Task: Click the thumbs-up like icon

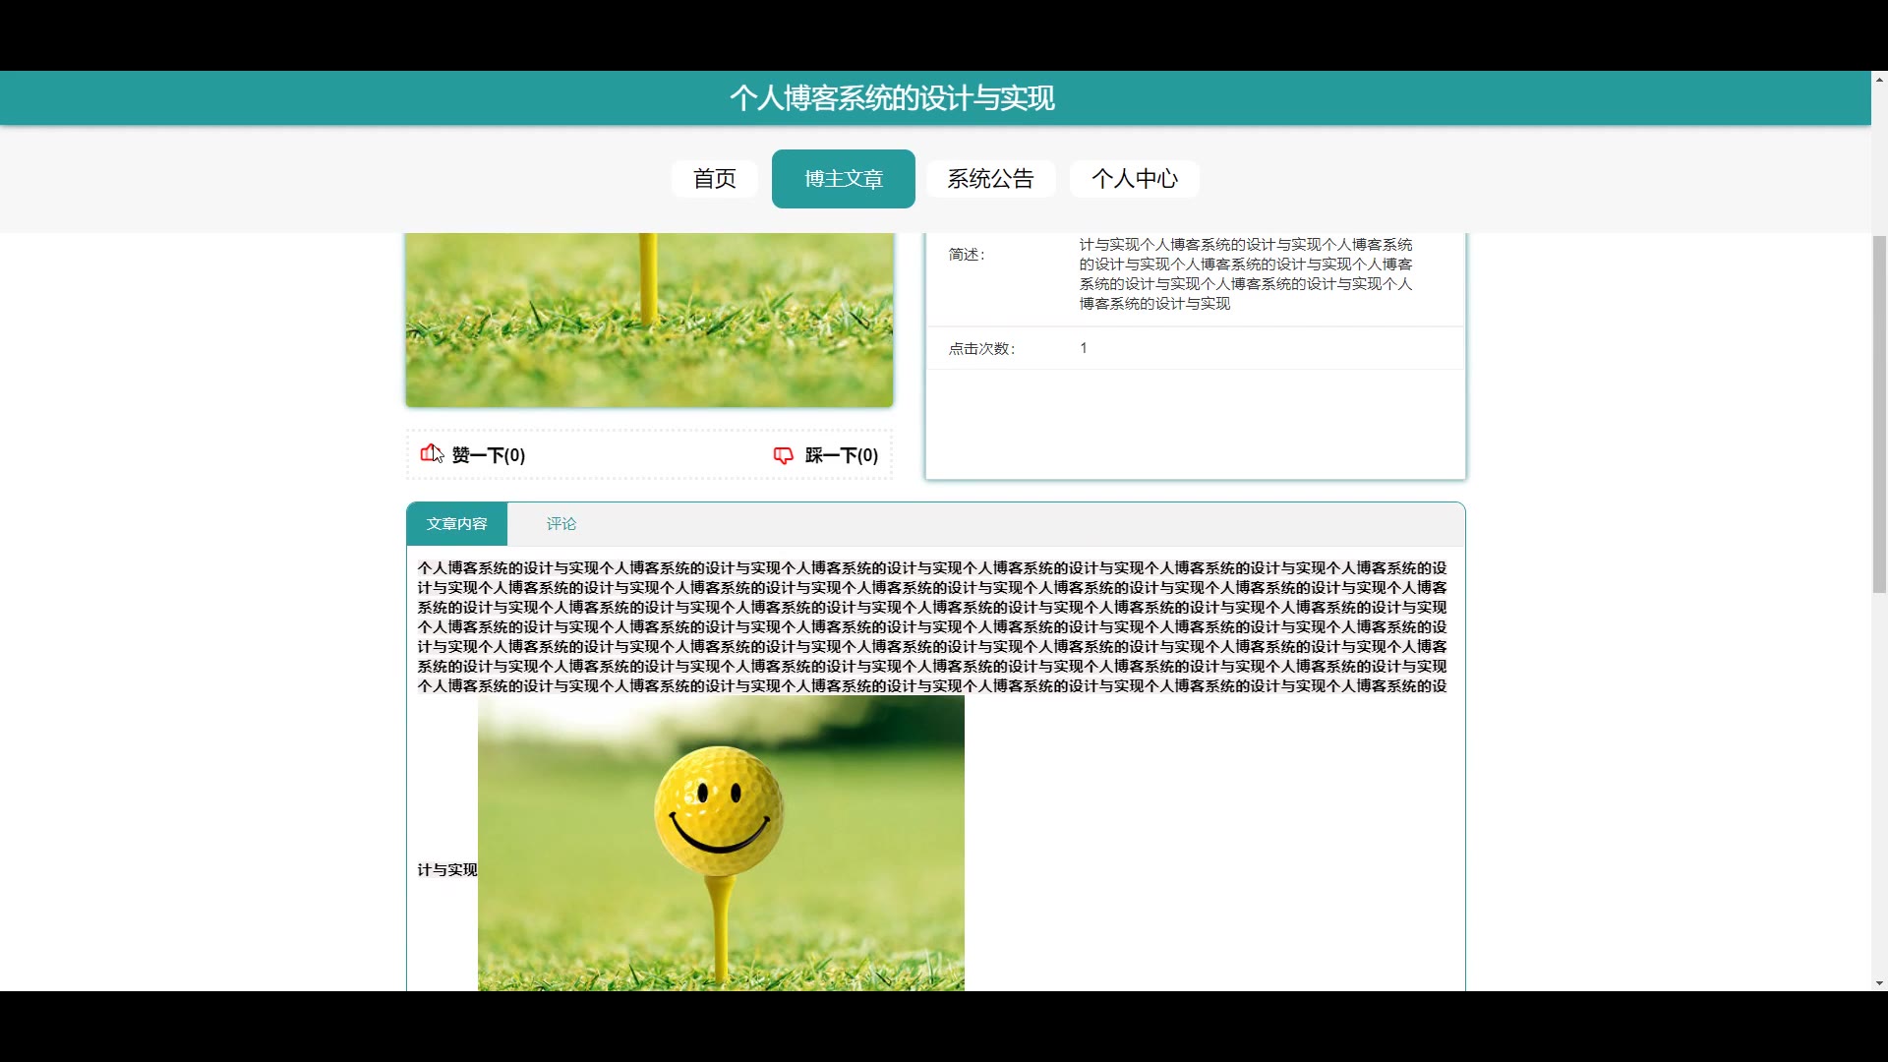Action: tap(431, 454)
